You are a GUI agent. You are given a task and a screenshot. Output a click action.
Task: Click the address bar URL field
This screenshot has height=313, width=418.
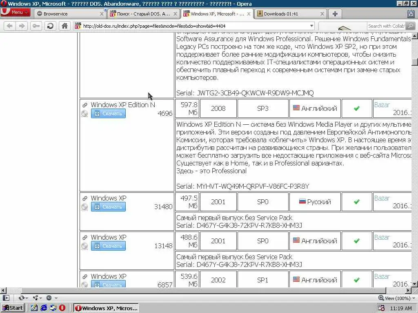click(x=195, y=26)
